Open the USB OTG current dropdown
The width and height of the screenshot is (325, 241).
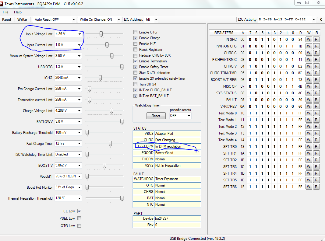[79, 67]
